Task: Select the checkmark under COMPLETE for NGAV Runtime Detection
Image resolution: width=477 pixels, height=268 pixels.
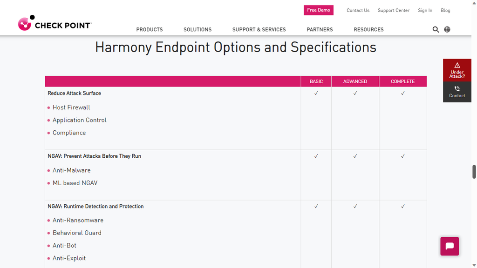Action: coord(402,206)
